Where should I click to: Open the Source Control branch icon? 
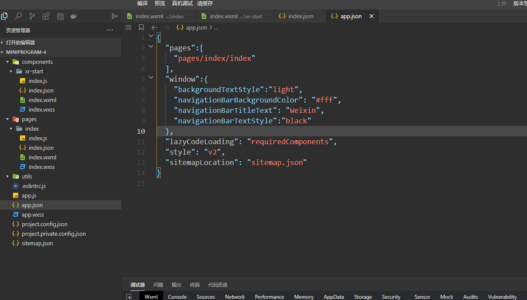coord(32,16)
